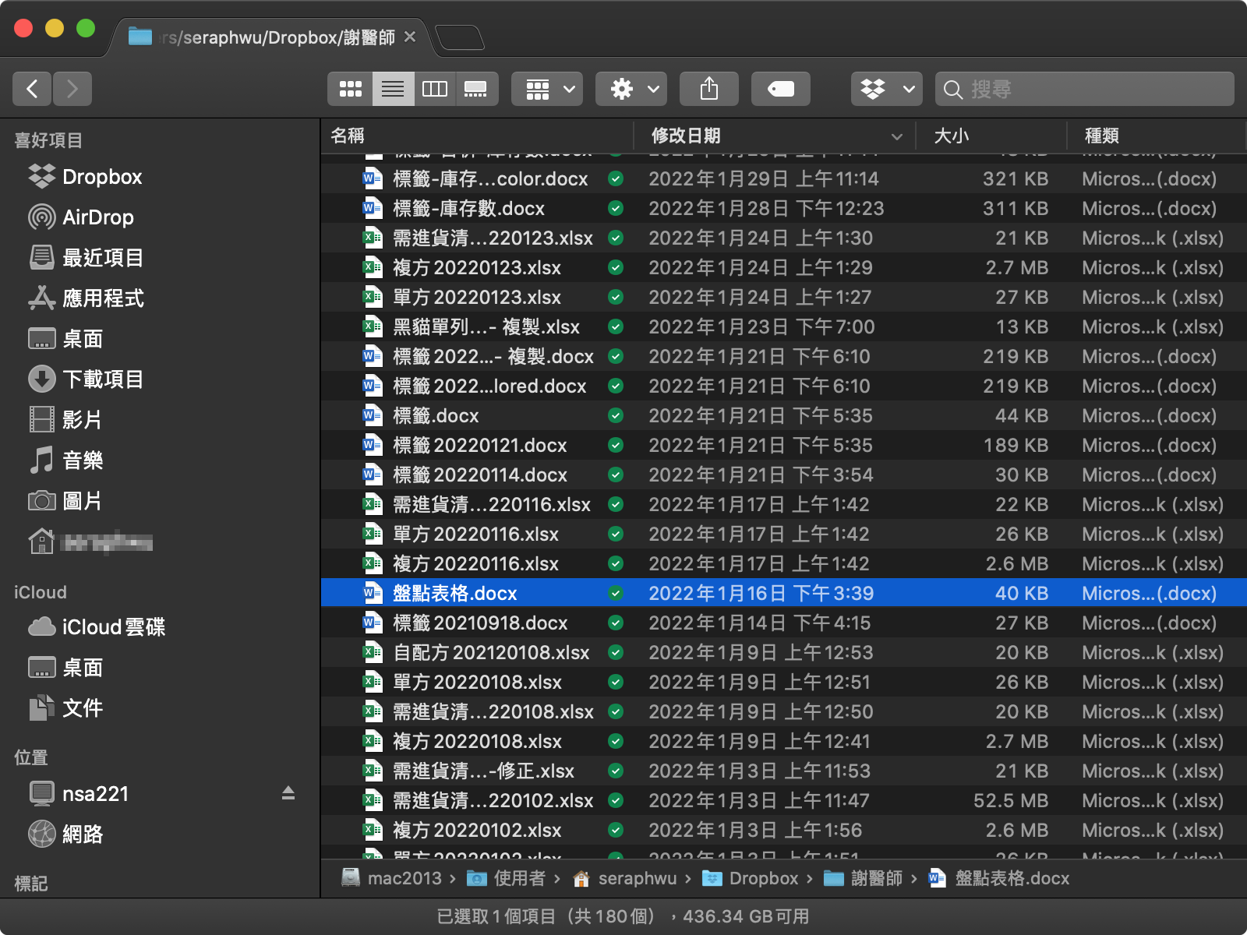Screen dimensions: 1247x935
Task: Switch to column view mode
Action: click(434, 89)
